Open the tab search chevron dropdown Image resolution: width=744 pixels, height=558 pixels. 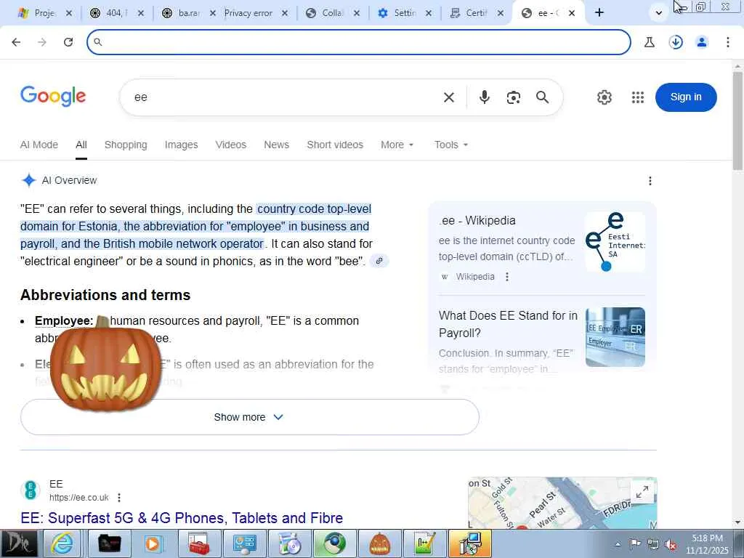tap(658, 13)
